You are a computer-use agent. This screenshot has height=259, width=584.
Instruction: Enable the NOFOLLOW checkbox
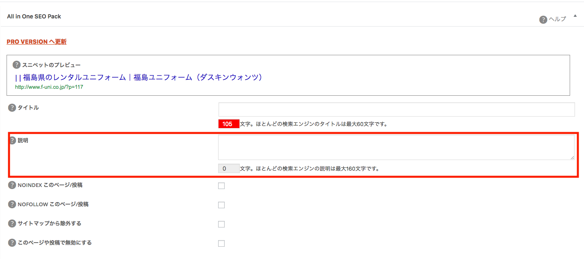[221, 205]
